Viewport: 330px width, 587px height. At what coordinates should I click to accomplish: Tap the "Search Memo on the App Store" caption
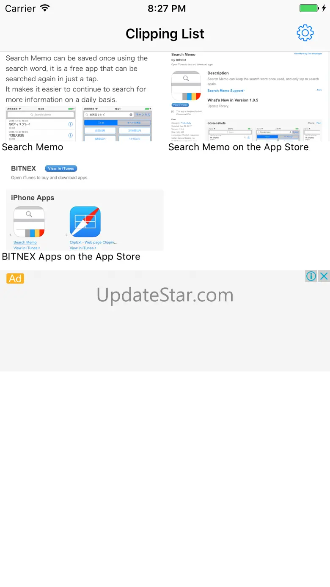[239, 147]
